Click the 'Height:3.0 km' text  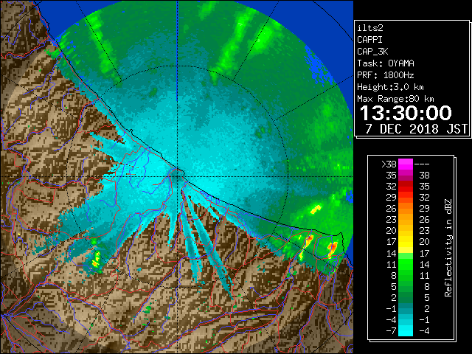[390, 87]
